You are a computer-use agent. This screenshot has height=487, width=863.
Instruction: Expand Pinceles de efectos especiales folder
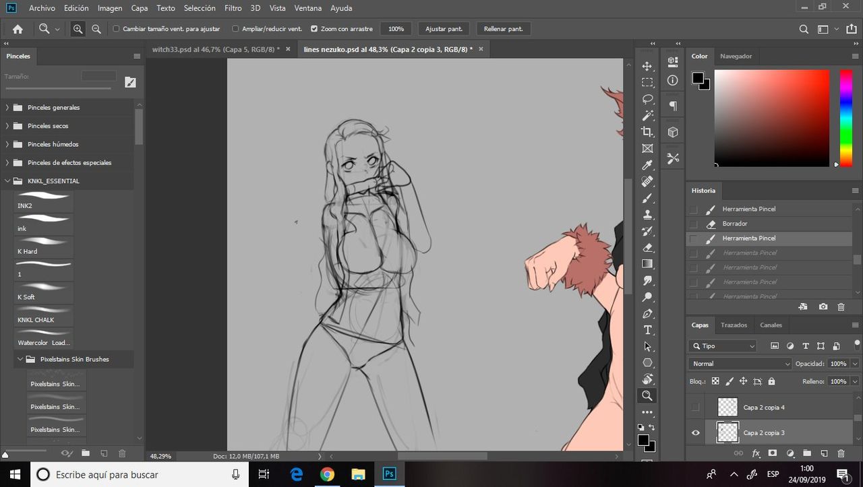tap(7, 162)
